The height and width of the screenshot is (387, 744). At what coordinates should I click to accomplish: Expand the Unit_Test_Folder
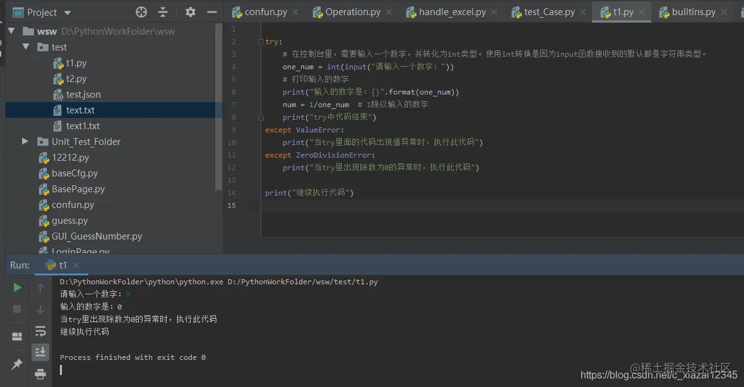25,141
